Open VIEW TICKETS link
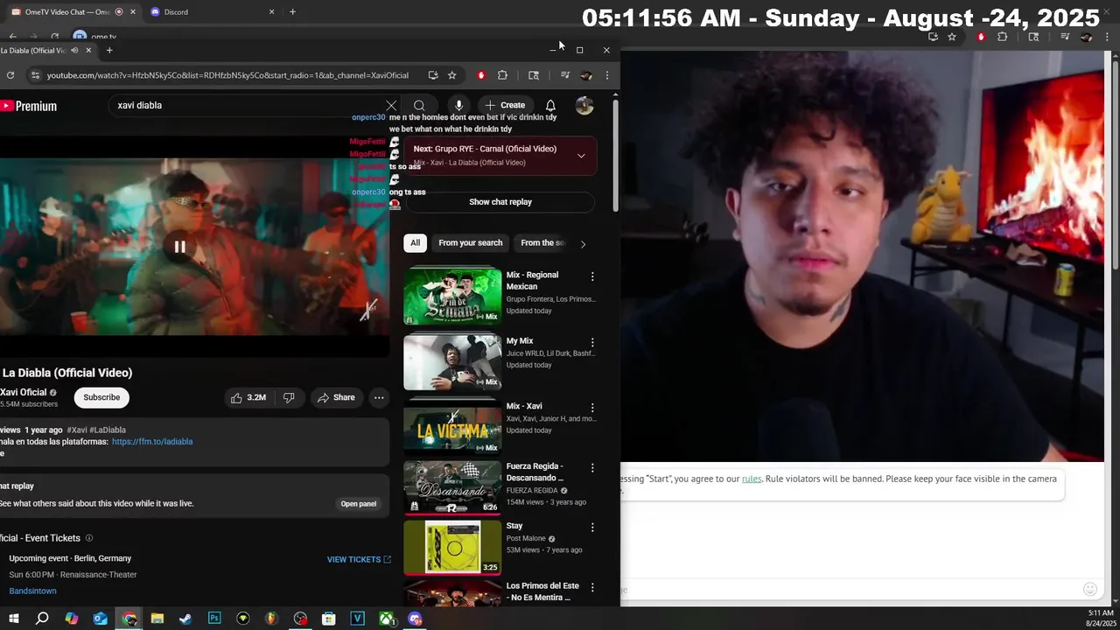Image resolution: width=1120 pixels, height=630 pixels. point(359,559)
